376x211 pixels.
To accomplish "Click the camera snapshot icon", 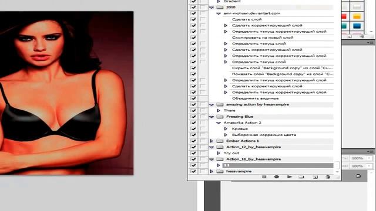I will pyautogui.click(x=358, y=176).
